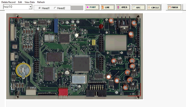Open the Edit menu

(20, 2)
